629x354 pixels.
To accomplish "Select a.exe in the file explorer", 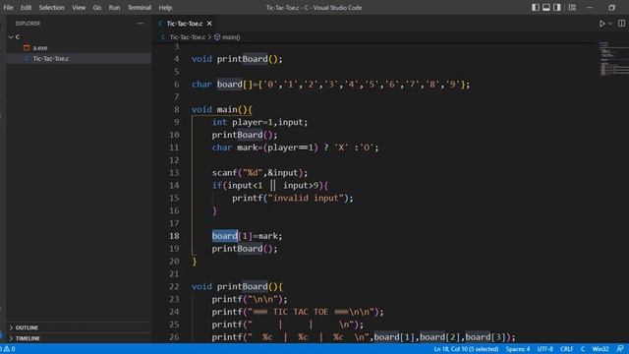I will (40, 48).
